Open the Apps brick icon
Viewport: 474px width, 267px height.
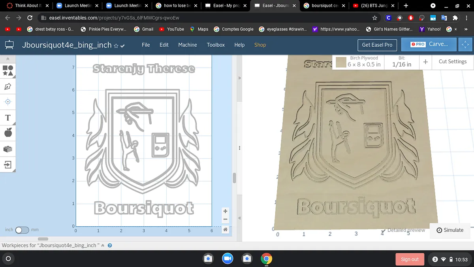[8, 149]
